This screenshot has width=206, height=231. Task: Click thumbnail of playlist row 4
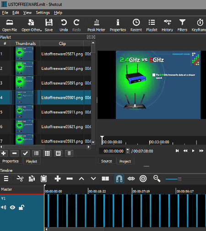pos(24,97)
